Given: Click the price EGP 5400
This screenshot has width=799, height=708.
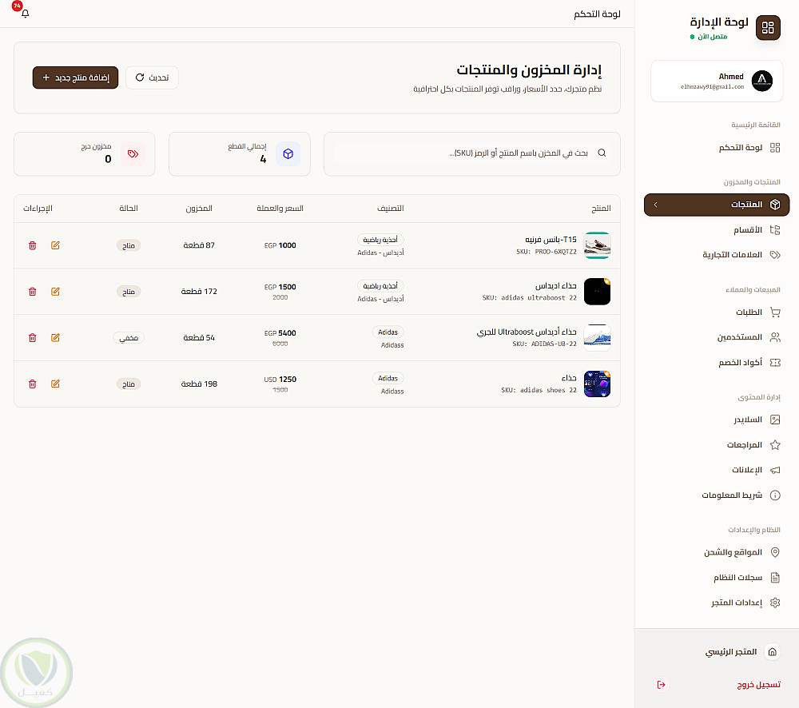Looking at the screenshot, I should [x=280, y=333].
